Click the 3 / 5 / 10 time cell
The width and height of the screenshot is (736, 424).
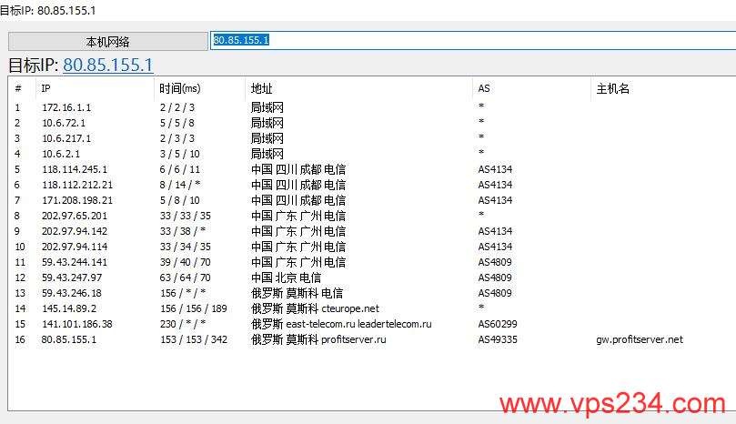(180, 154)
